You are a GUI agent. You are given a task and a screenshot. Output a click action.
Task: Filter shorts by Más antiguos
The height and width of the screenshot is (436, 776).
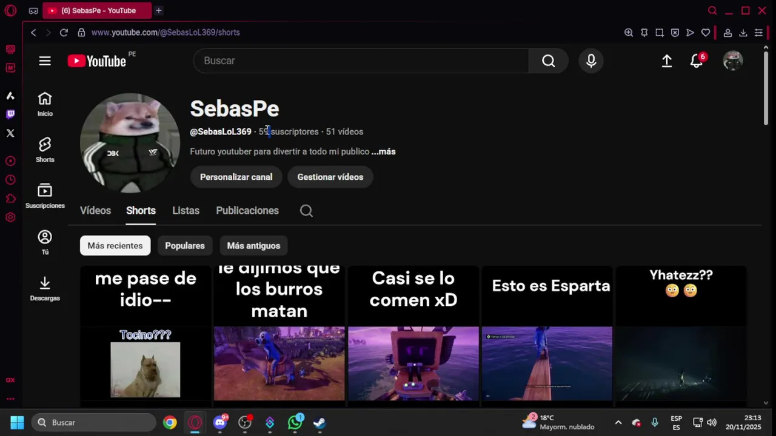tap(253, 245)
